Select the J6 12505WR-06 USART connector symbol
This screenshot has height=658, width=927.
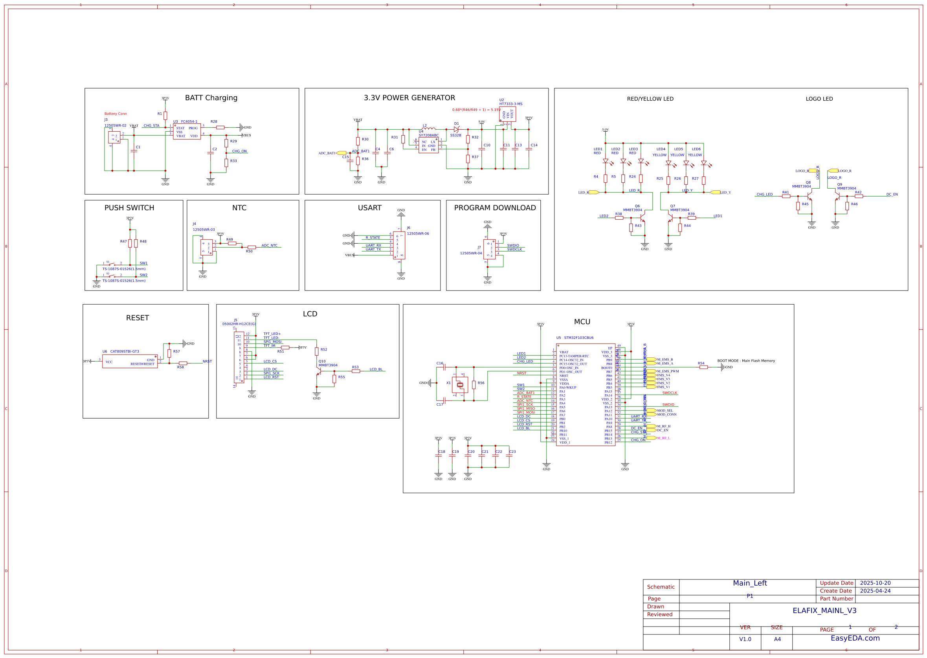399,246
